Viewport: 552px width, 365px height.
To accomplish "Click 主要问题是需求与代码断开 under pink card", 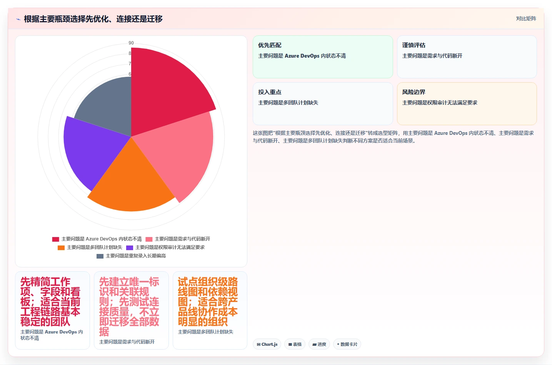I will (127, 342).
